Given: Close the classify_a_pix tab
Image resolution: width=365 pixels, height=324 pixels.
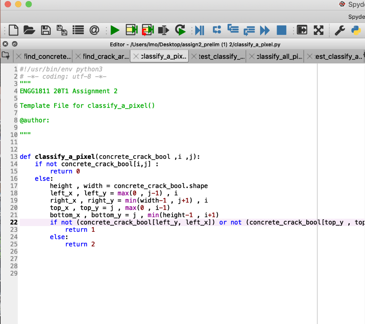Looking at the screenshot, I should point(136,56).
